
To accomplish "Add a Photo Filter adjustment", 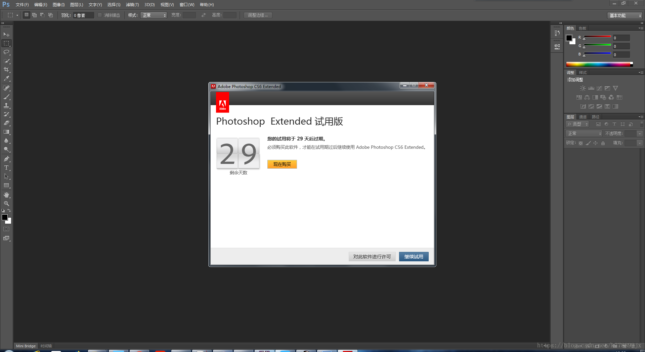I will pyautogui.click(x=603, y=97).
